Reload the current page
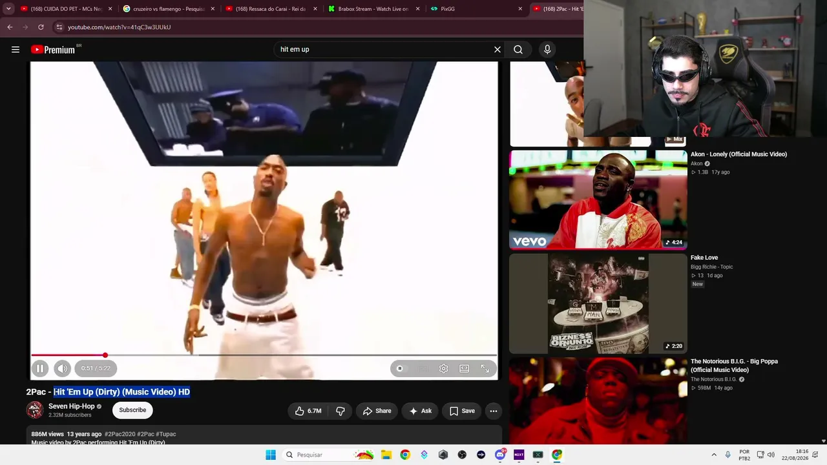 [41, 27]
